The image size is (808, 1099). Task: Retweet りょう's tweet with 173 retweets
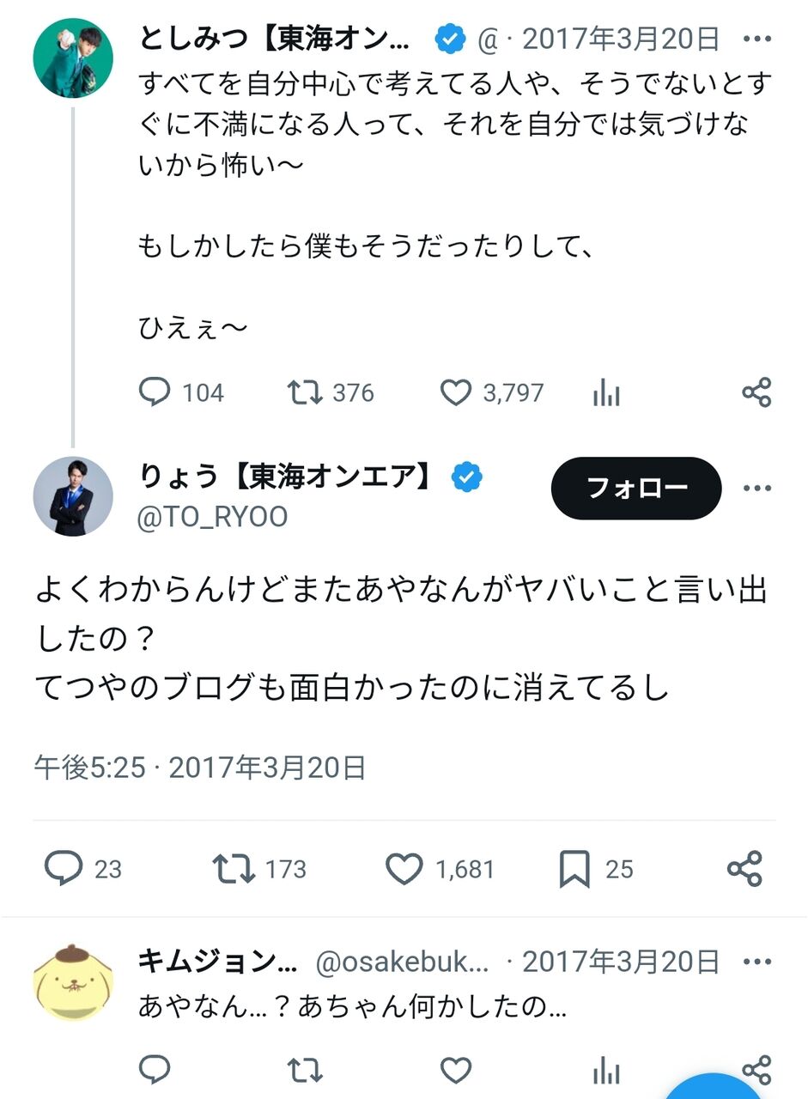click(234, 869)
